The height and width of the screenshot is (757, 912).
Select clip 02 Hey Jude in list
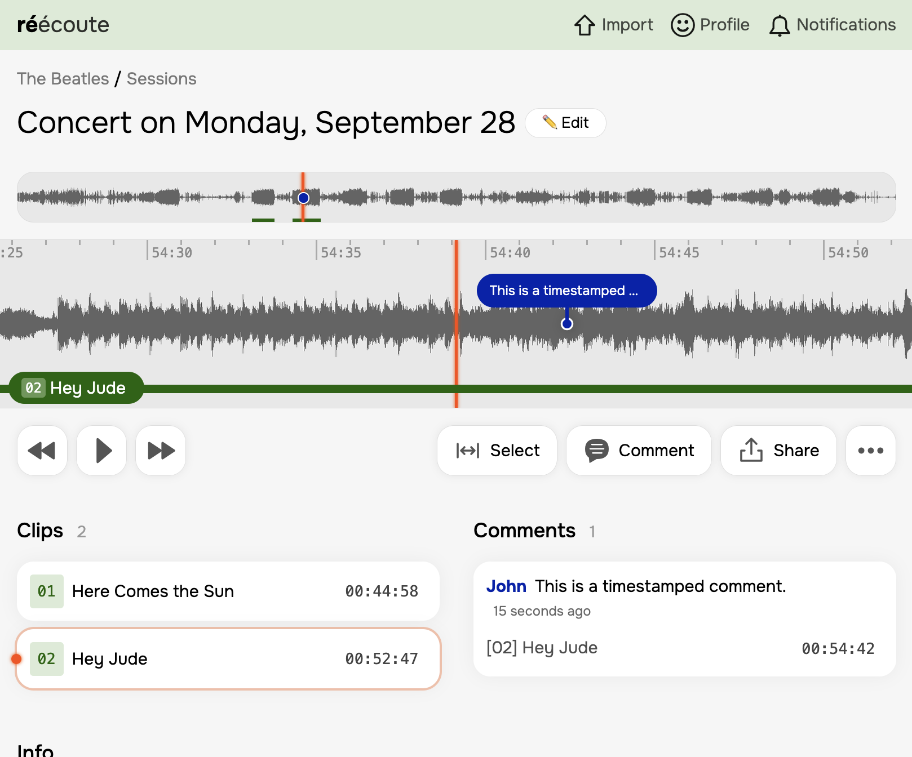pyautogui.click(x=228, y=659)
